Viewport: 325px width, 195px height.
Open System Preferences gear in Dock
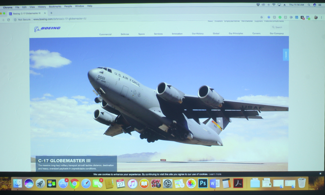pos(167,184)
